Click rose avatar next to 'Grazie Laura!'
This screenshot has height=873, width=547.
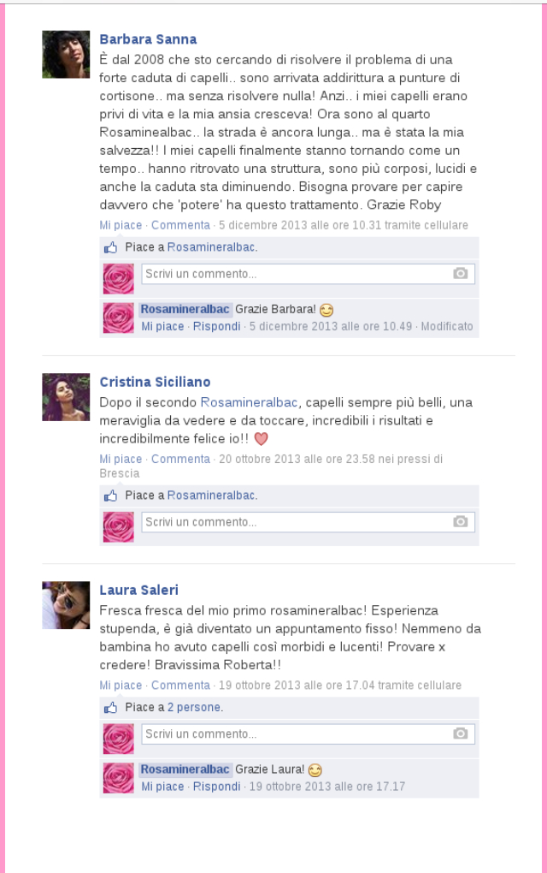click(119, 778)
